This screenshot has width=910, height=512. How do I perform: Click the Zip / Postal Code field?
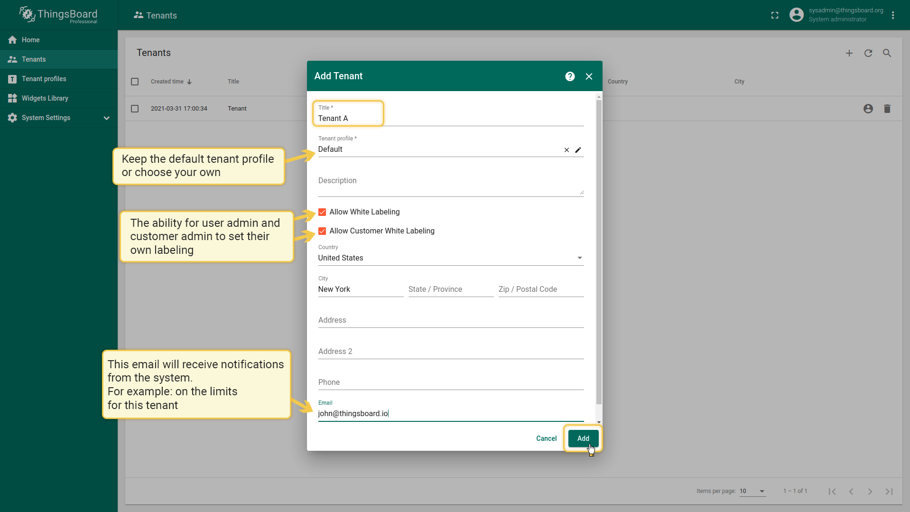541,289
